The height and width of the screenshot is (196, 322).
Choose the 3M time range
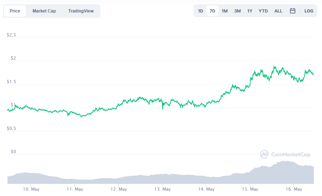tap(237, 11)
